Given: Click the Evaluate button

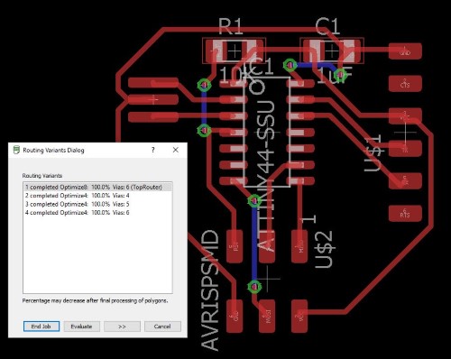Looking at the screenshot, I should [81, 327].
